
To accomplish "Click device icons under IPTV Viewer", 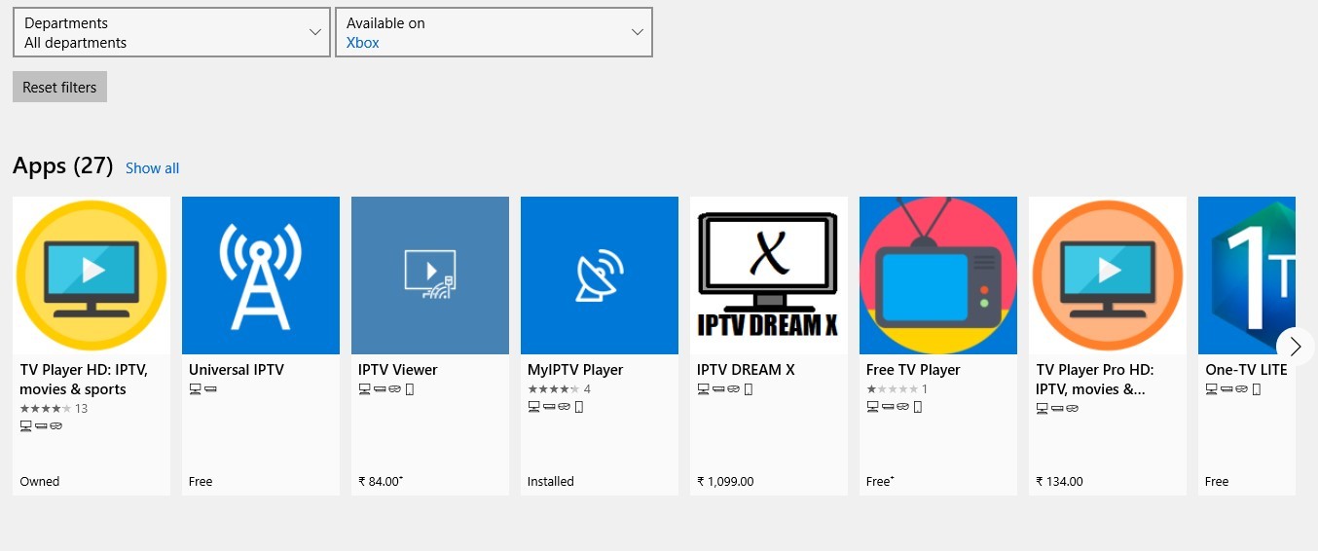I will tap(386, 389).
